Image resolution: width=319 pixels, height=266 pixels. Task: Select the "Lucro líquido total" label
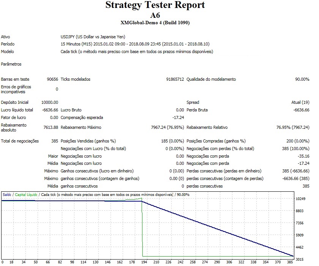17,110
